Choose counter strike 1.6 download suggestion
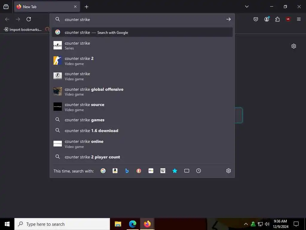Image resolution: width=306 pixels, height=230 pixels. (x=142, y=131)
